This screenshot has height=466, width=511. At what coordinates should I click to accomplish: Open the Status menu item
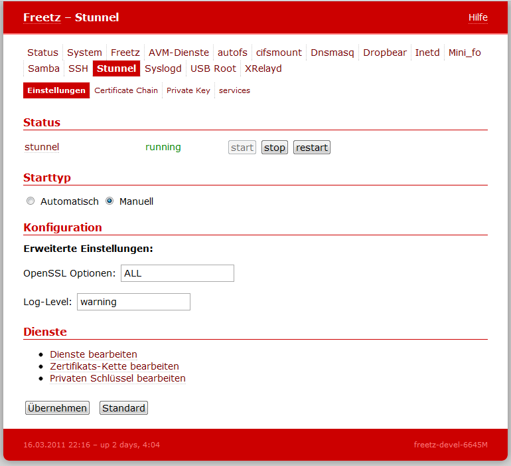click(x=42, y=53)
